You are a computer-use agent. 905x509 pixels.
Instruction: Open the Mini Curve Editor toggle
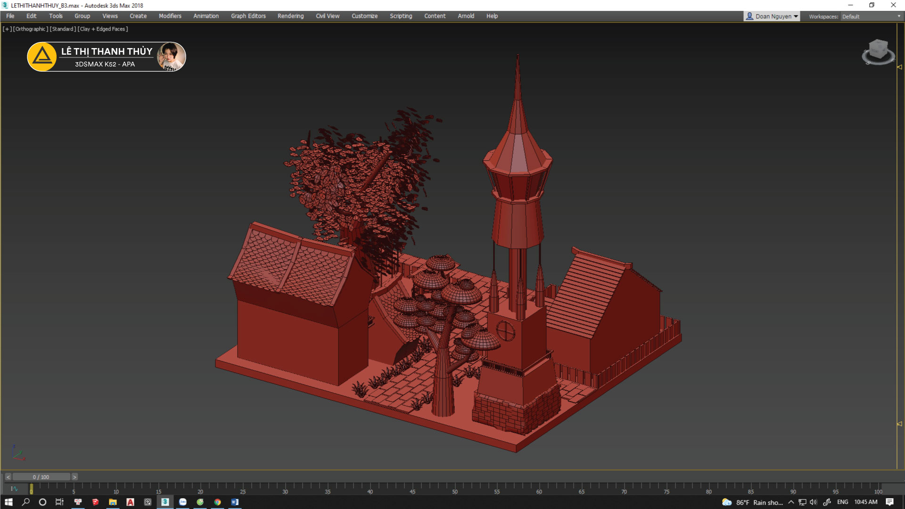[14, 489]
